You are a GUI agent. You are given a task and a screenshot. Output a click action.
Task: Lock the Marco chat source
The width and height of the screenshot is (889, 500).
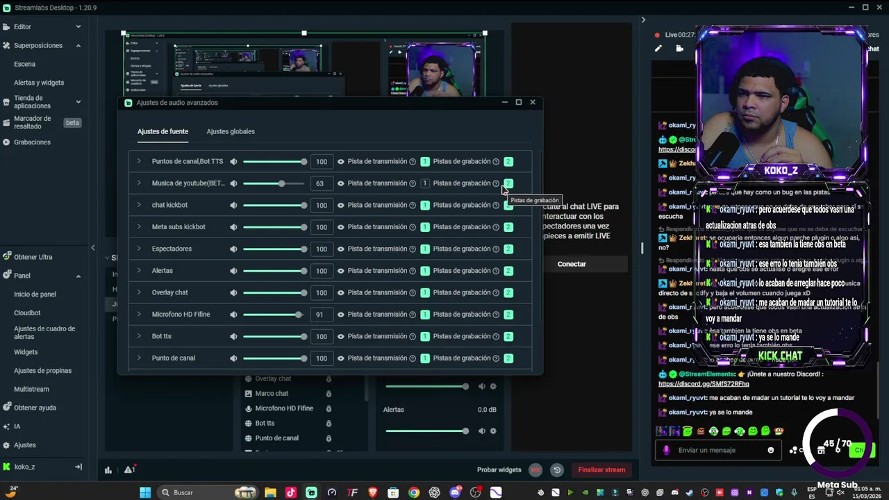(329, 394)
